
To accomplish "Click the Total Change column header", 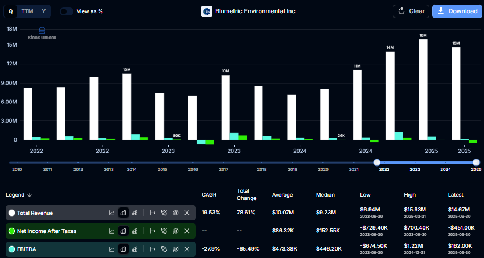I will pyautogui.click(x=247, y=194).
